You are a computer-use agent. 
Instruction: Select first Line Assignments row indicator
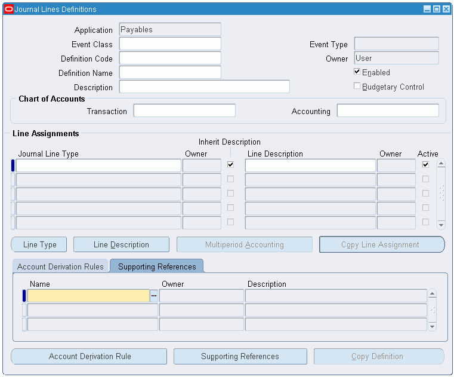click(13, 165)
